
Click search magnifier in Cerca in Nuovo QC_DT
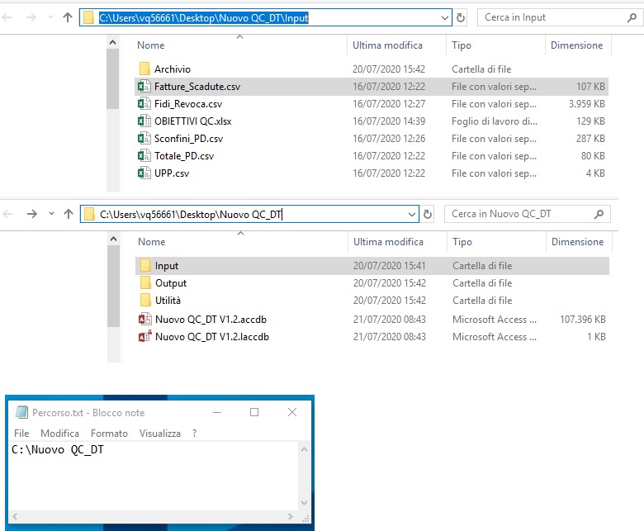click(599, 214)
